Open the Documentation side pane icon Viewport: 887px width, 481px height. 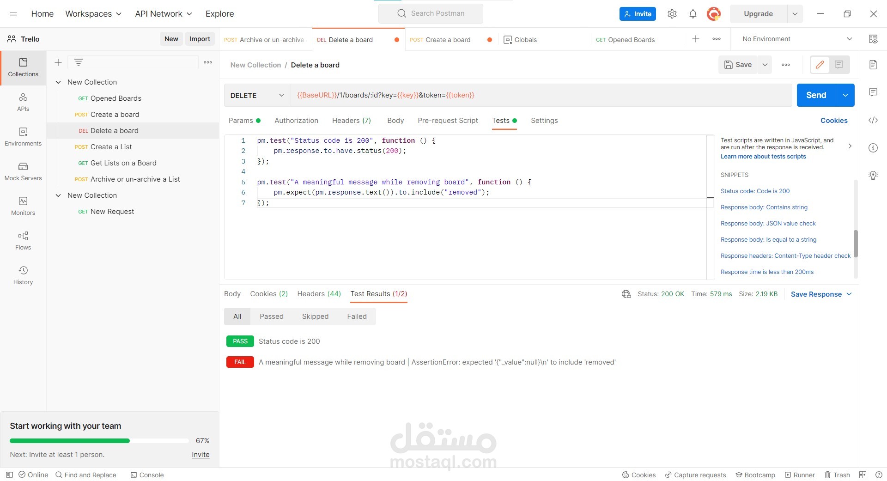[873, 65]
